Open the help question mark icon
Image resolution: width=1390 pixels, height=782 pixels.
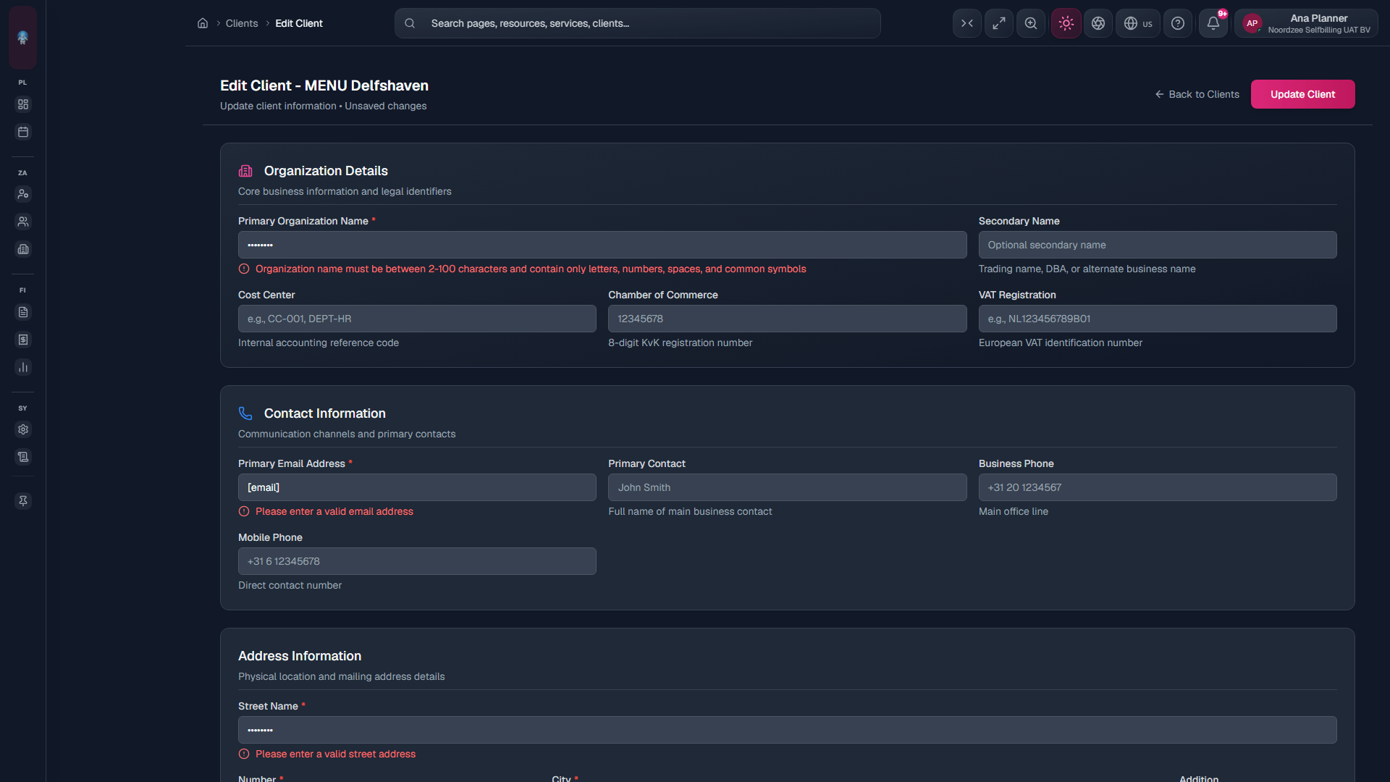[1178, 23]
